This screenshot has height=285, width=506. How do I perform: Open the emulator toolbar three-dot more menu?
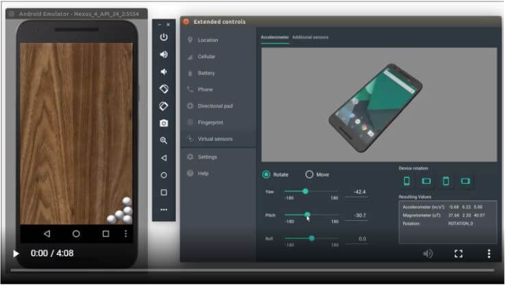[164, 210]
